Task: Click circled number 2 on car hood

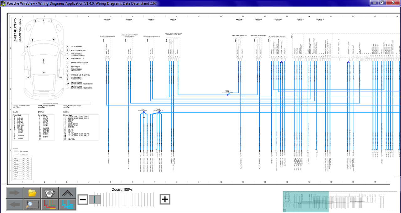Action: (44, 20)
